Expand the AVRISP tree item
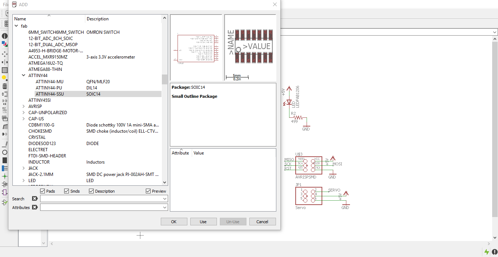 pos(24,106)
